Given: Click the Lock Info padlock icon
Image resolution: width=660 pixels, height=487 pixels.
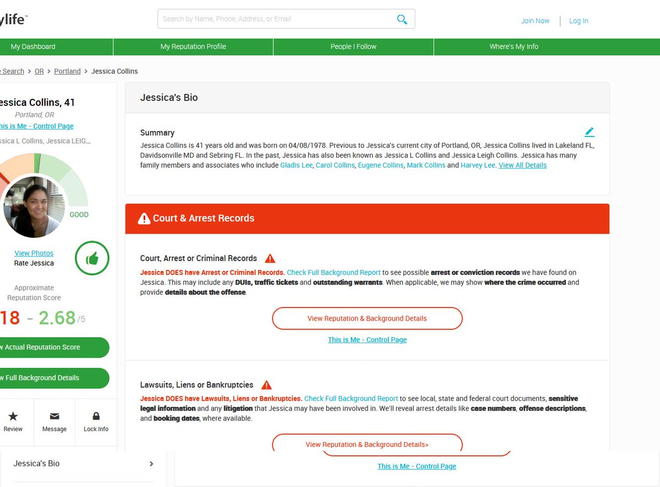Looking at the screenshot, I should 96,416.
